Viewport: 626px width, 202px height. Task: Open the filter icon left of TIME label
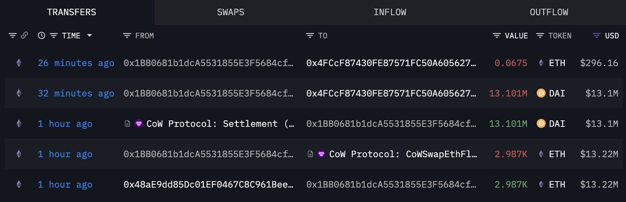pos(53,36)
